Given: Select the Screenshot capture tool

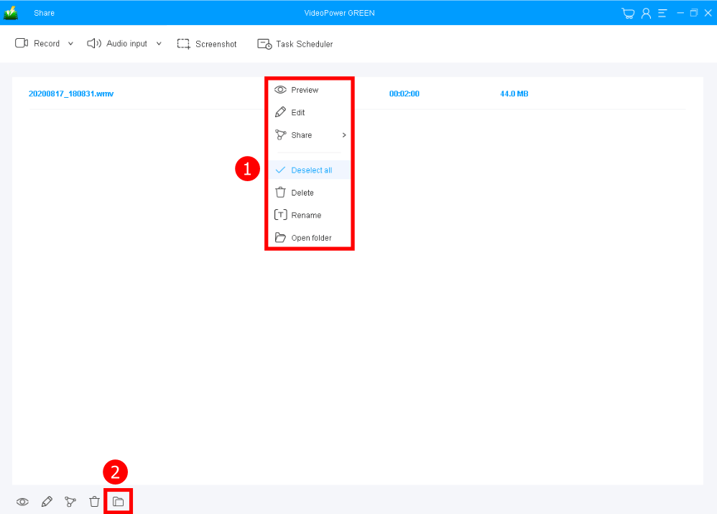Looking at the screenshot, I should coord(207,44).
